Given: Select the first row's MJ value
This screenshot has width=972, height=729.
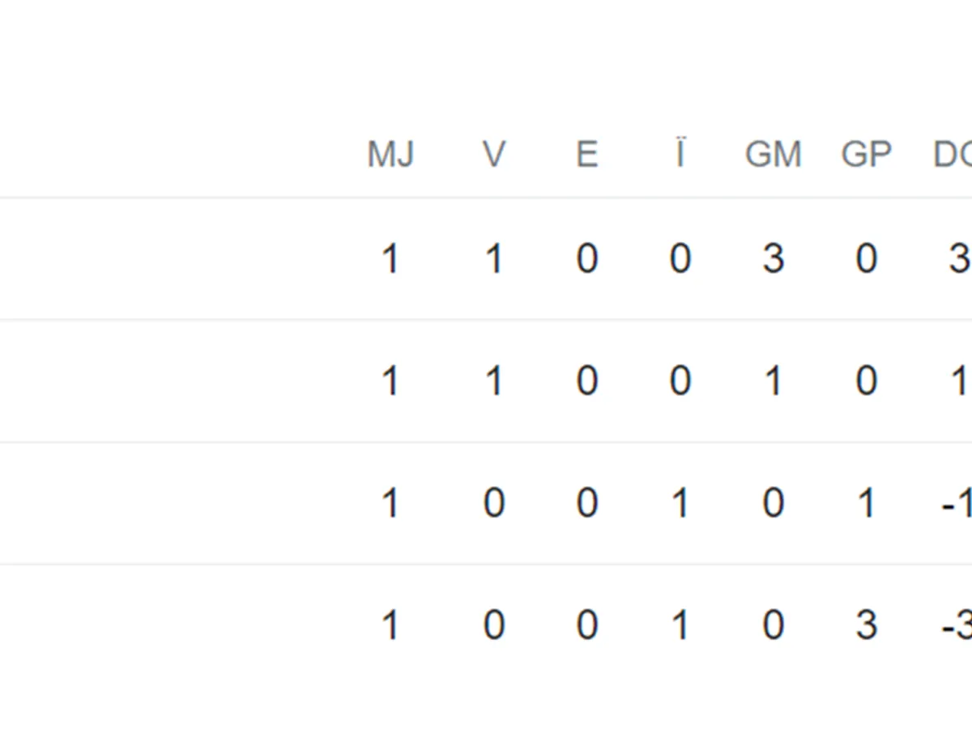Looking at the screenshot, I should pyautogui.click(x=390, y=259).
